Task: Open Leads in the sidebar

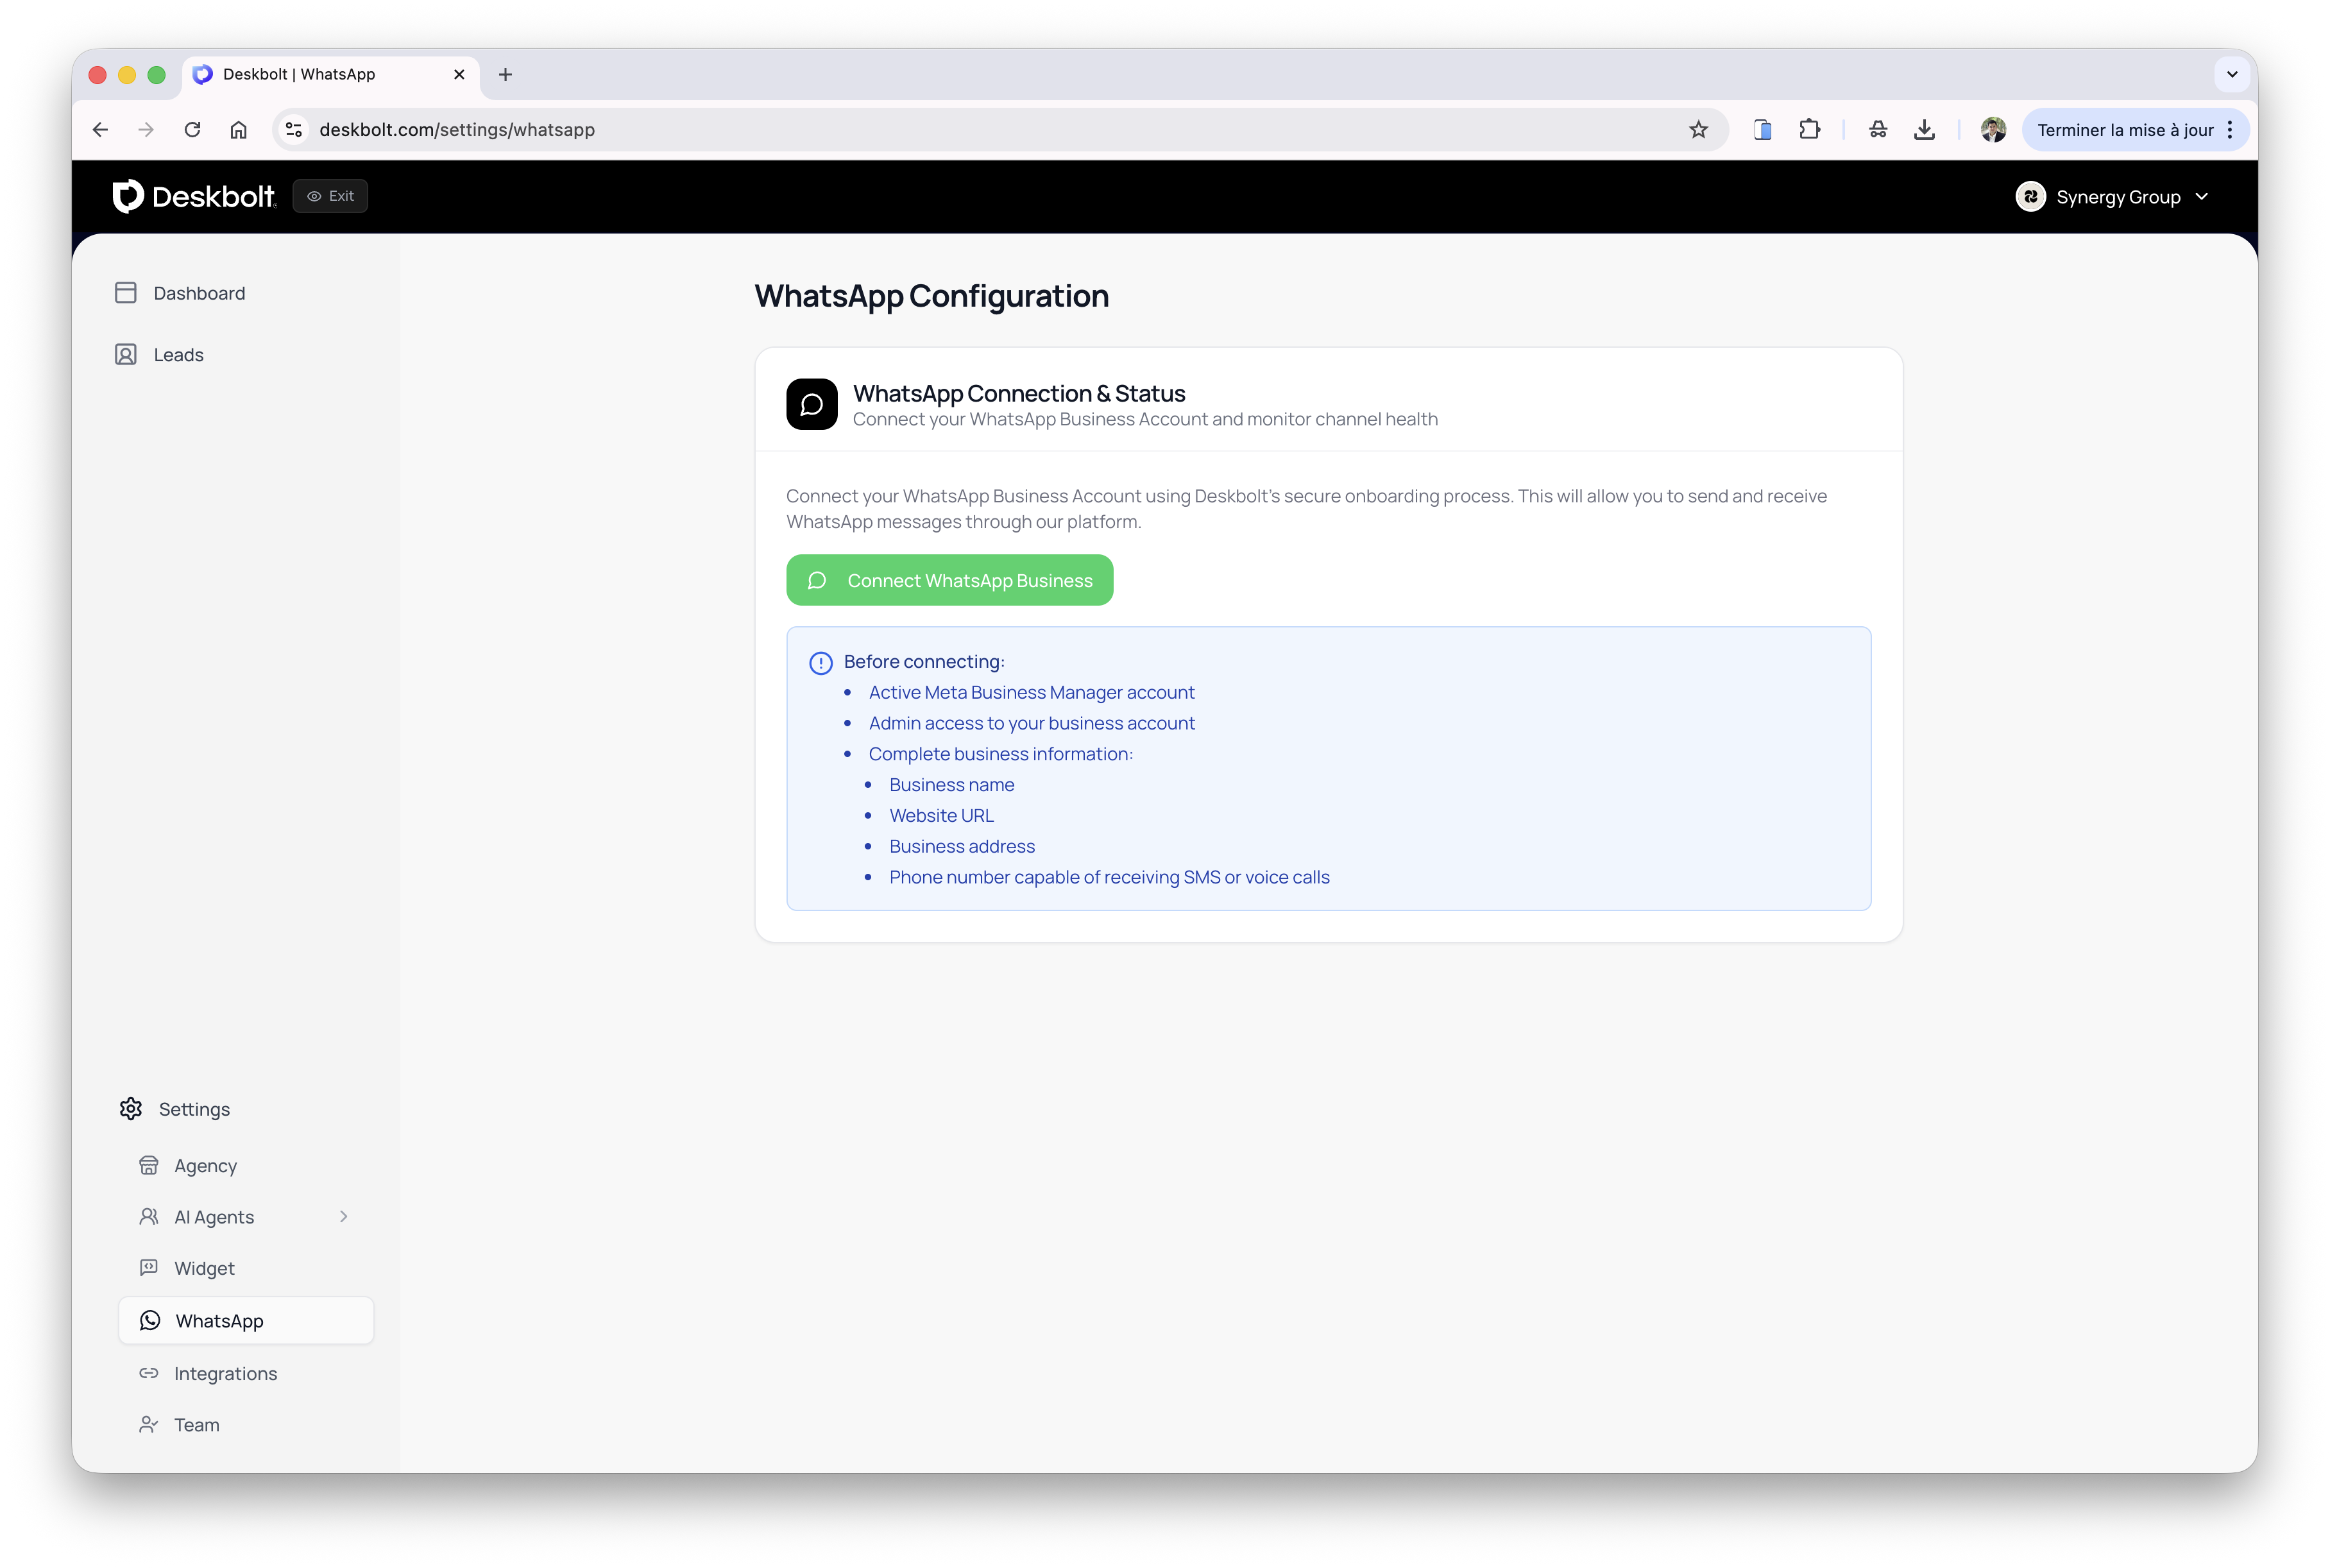Action: 178,355
